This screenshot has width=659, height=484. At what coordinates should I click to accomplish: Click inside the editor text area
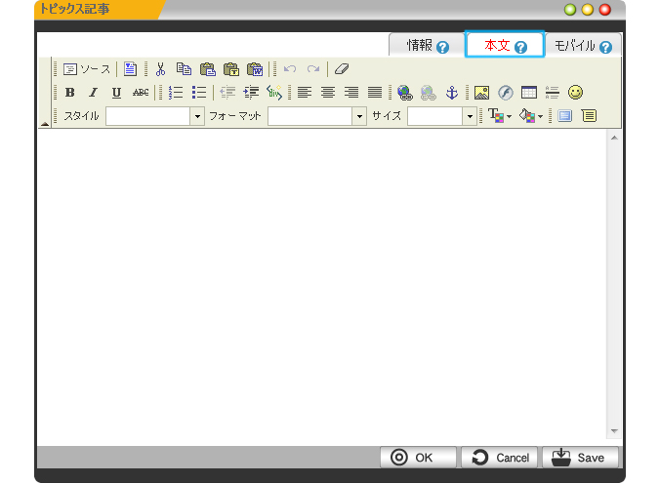pos(321,285)
